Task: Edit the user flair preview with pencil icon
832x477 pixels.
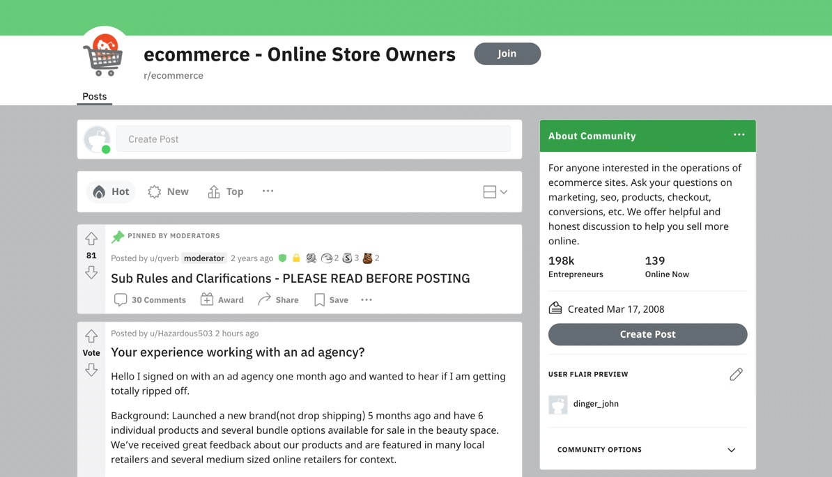Action: point(736,374)
